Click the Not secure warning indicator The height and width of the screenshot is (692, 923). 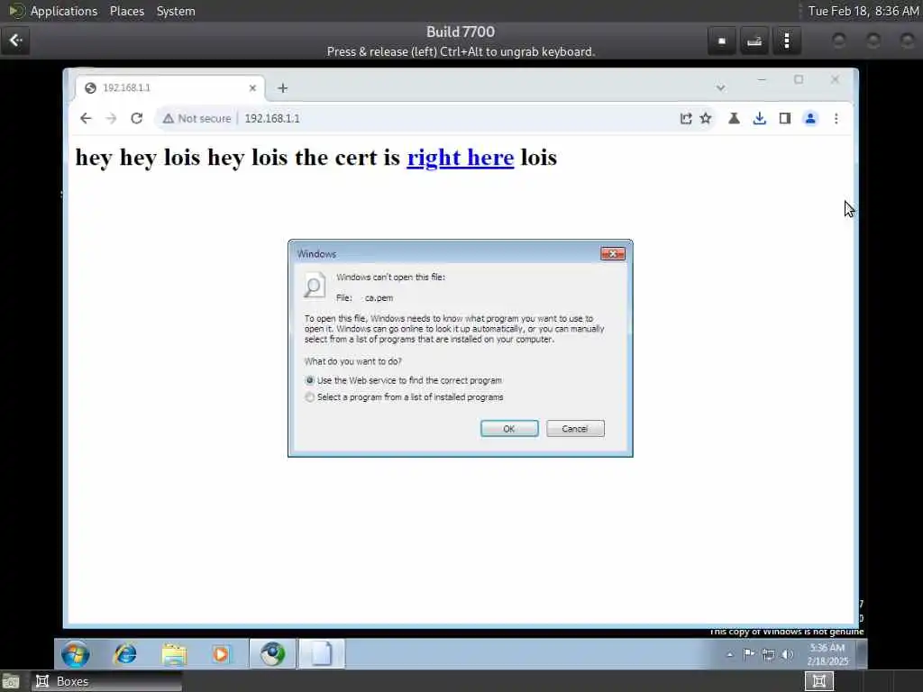pyautogui.click(x=196, y=118)
